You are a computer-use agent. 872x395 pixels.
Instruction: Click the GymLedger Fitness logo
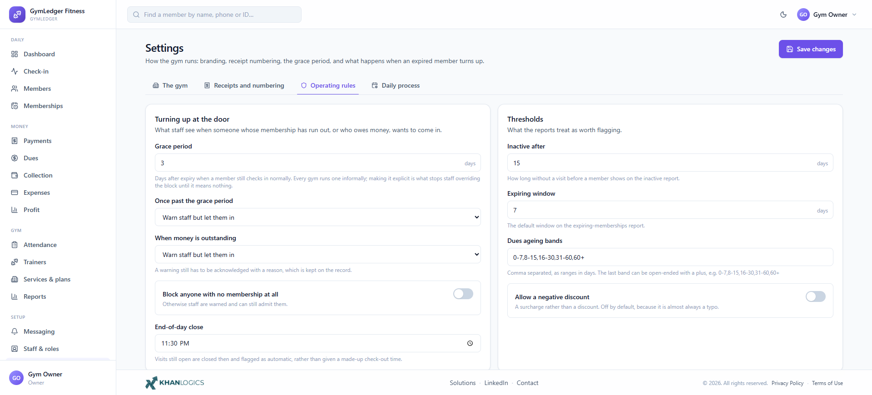(x=17, y=15)
